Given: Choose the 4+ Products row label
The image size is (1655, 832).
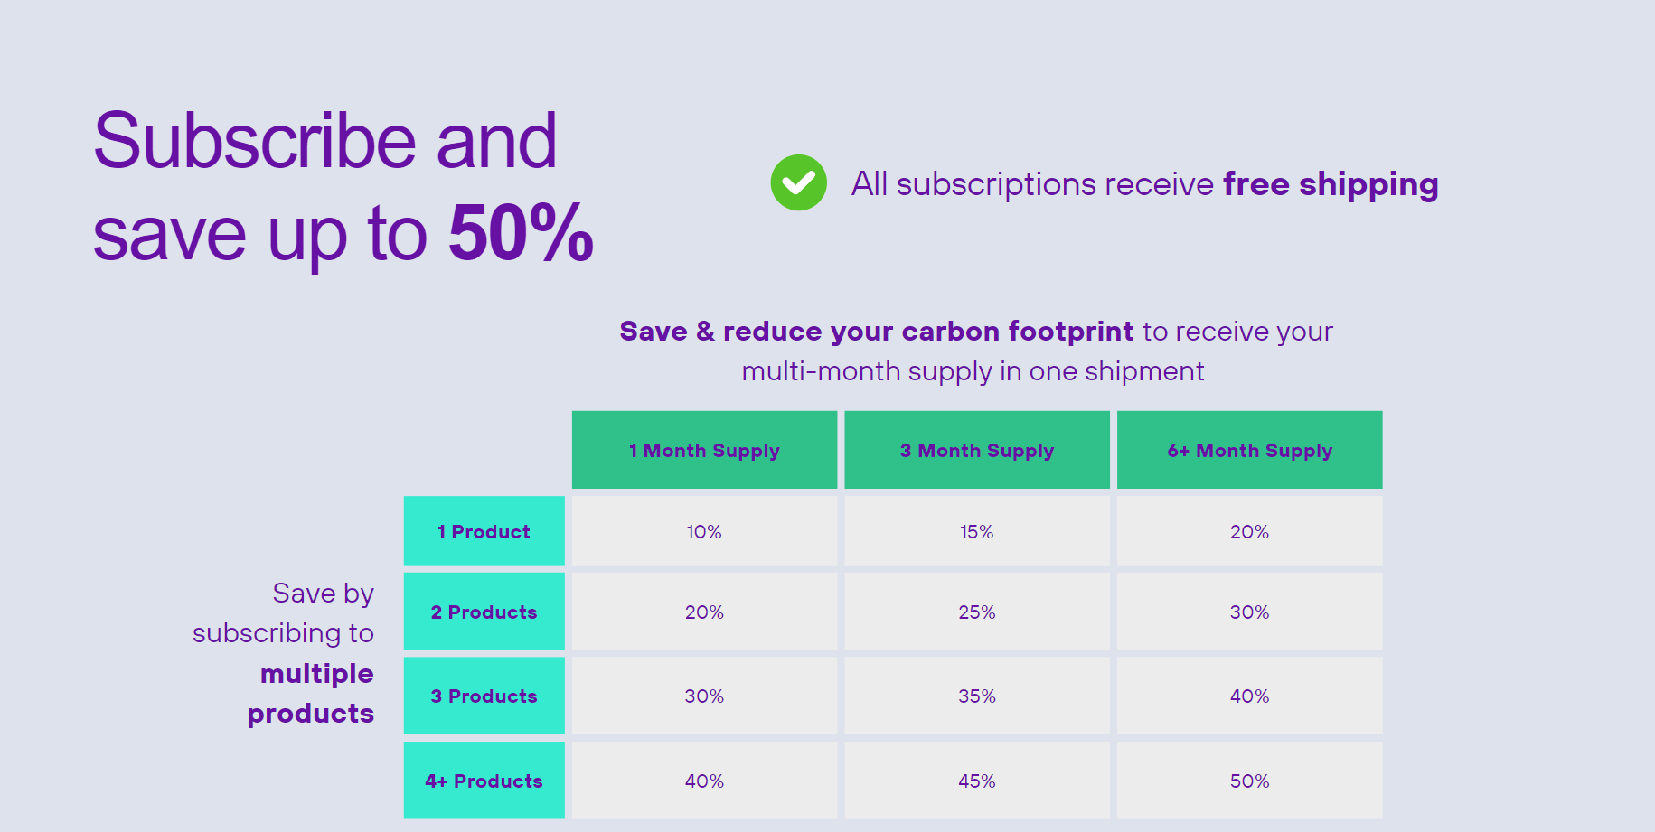Looking at the screenshot, I should pos(484,781).
